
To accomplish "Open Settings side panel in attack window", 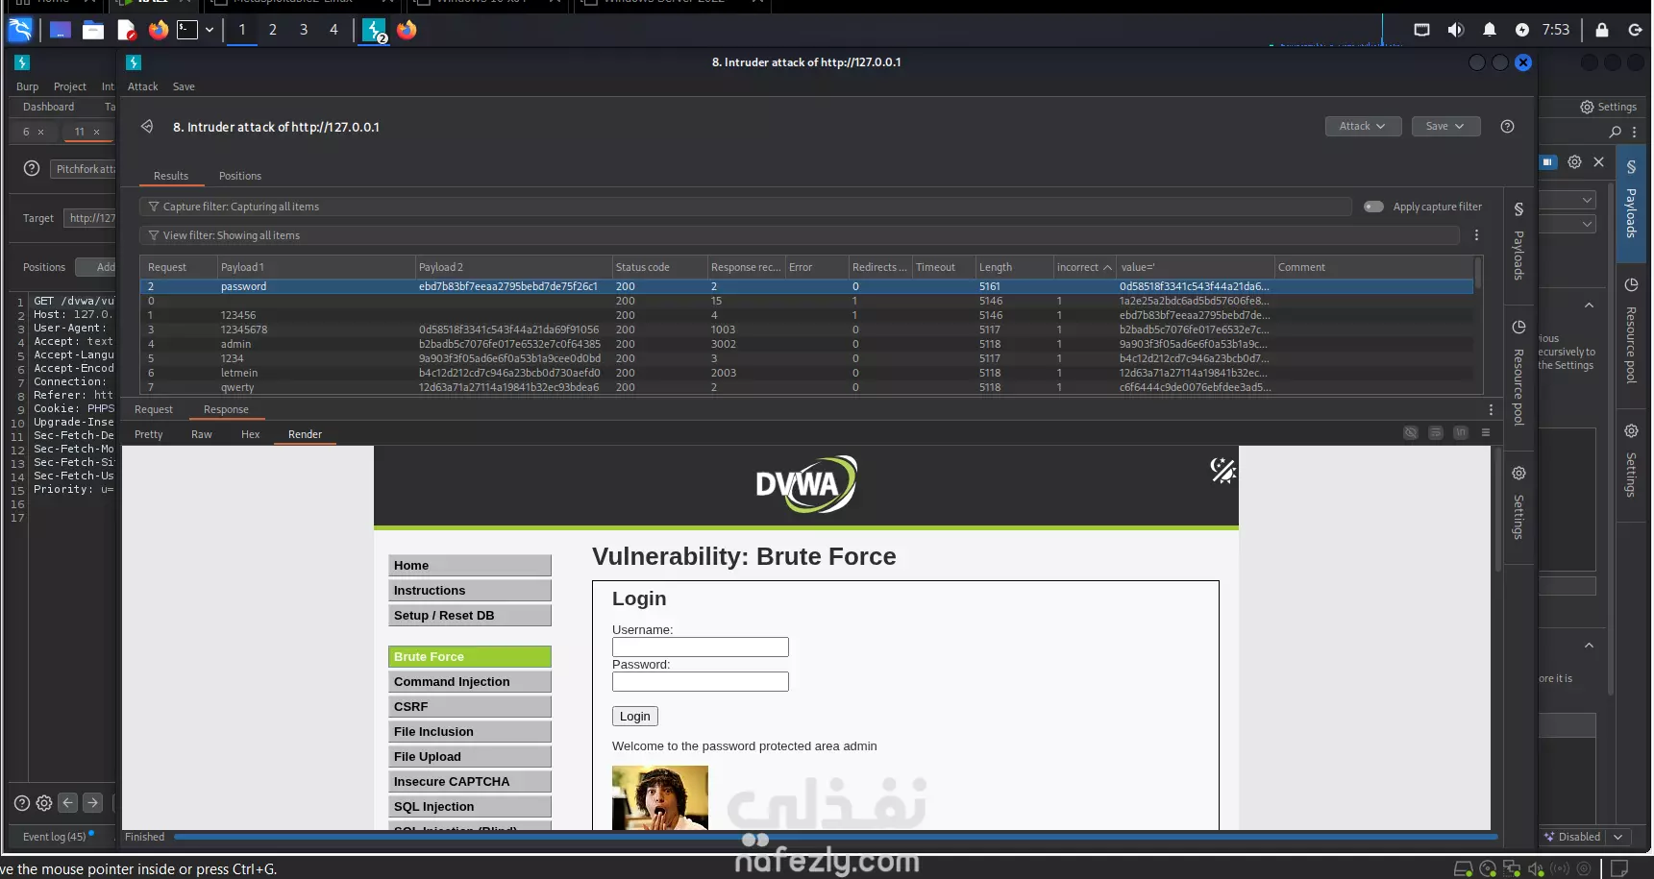I will point(1518,502).
